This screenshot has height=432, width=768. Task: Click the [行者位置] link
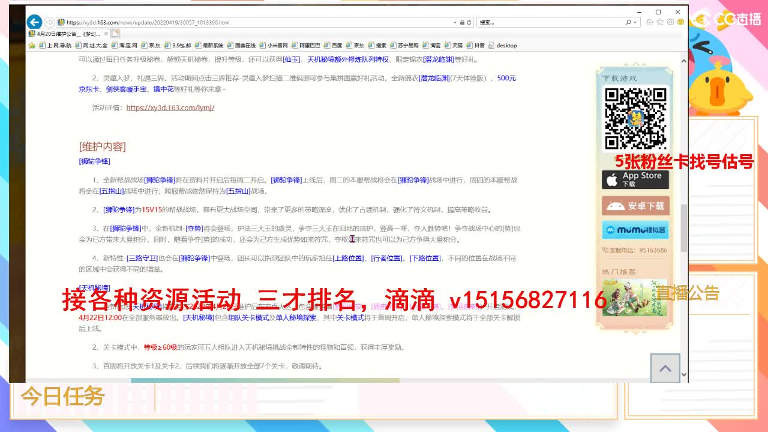(386, 258)
